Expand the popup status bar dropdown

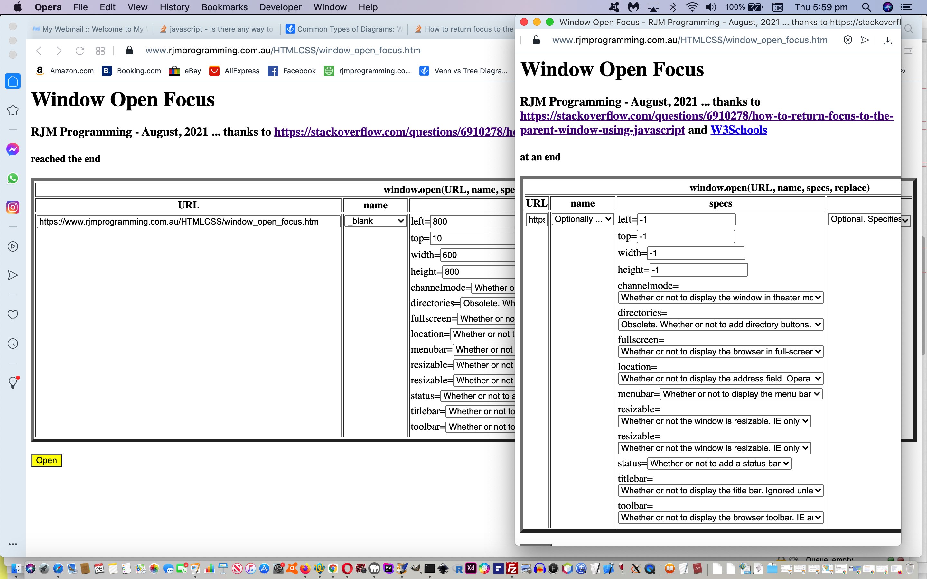719,463
